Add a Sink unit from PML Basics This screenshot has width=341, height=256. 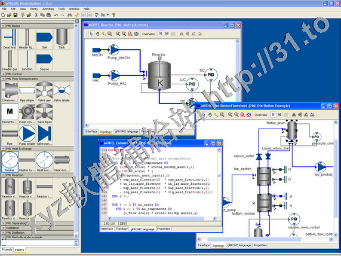pos(44,39)
